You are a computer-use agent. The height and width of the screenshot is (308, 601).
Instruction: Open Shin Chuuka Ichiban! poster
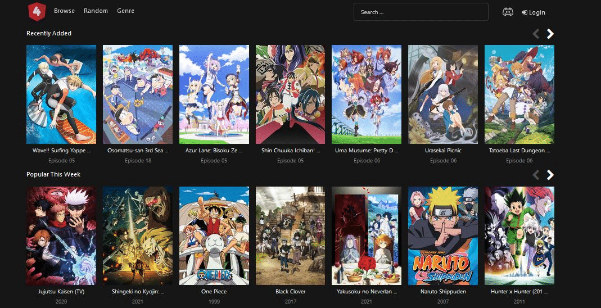pos(291,94)
